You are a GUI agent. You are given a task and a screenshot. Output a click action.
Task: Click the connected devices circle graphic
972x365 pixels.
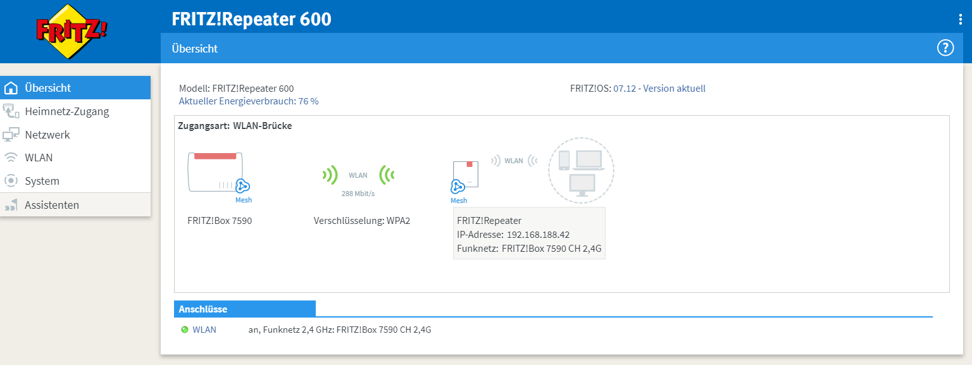[x=581, y=170]
